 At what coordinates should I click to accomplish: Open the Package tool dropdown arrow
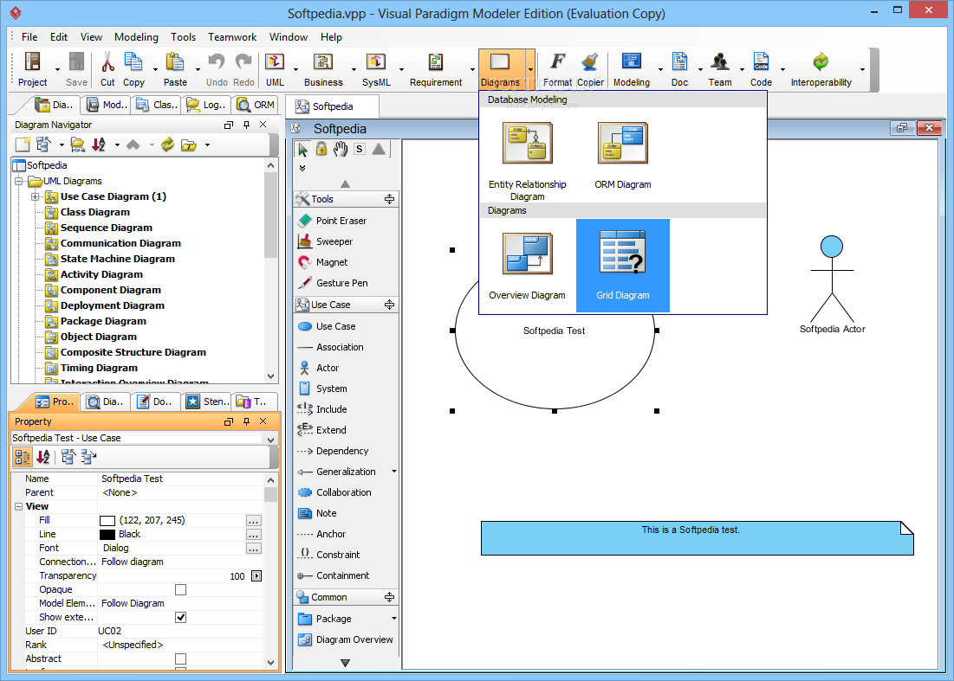(x=393, y=619)
